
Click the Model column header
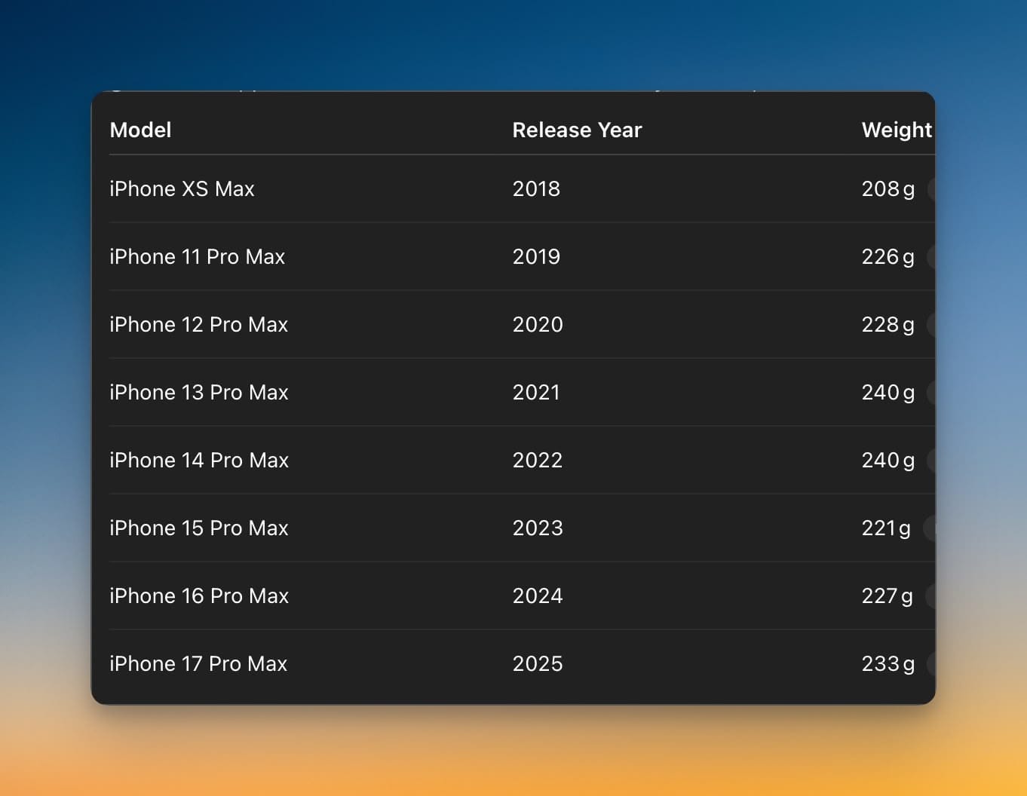[x=140, y=130]
